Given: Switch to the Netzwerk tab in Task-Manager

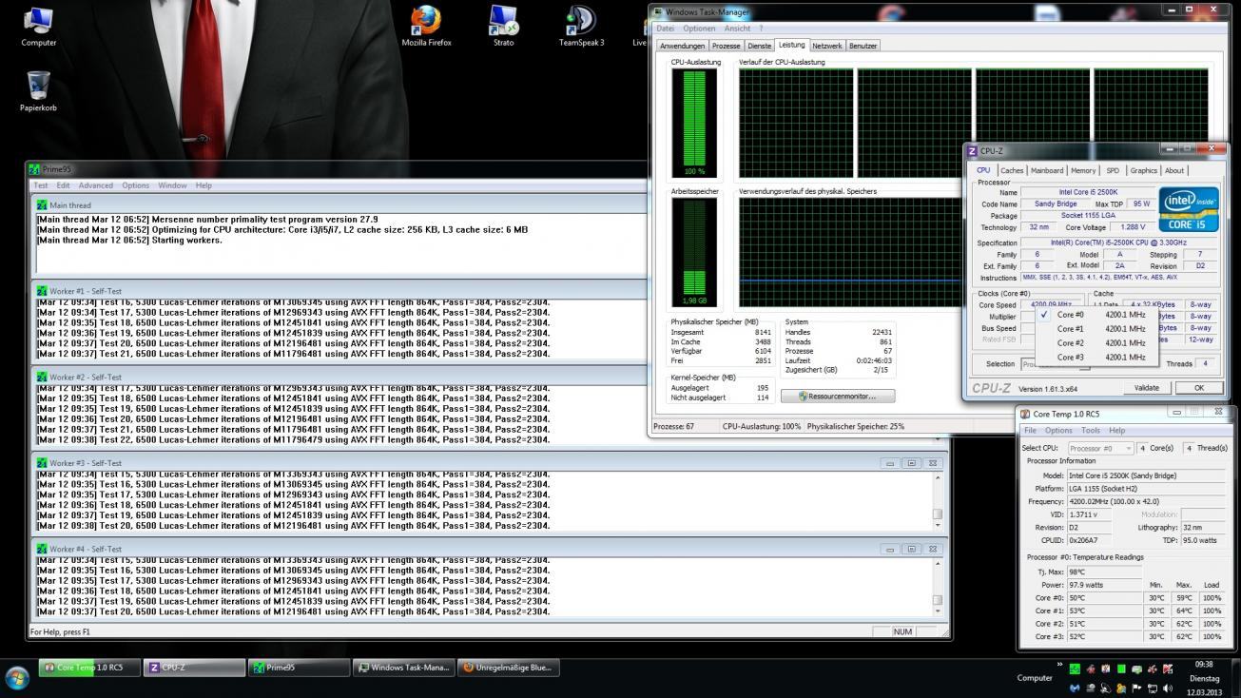Looking at the screenshot, I should (826, 46).
